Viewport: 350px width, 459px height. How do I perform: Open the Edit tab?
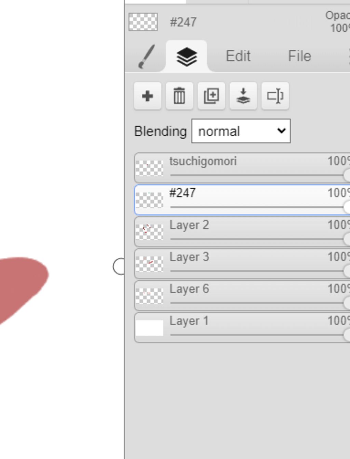(x=238, y=56)
